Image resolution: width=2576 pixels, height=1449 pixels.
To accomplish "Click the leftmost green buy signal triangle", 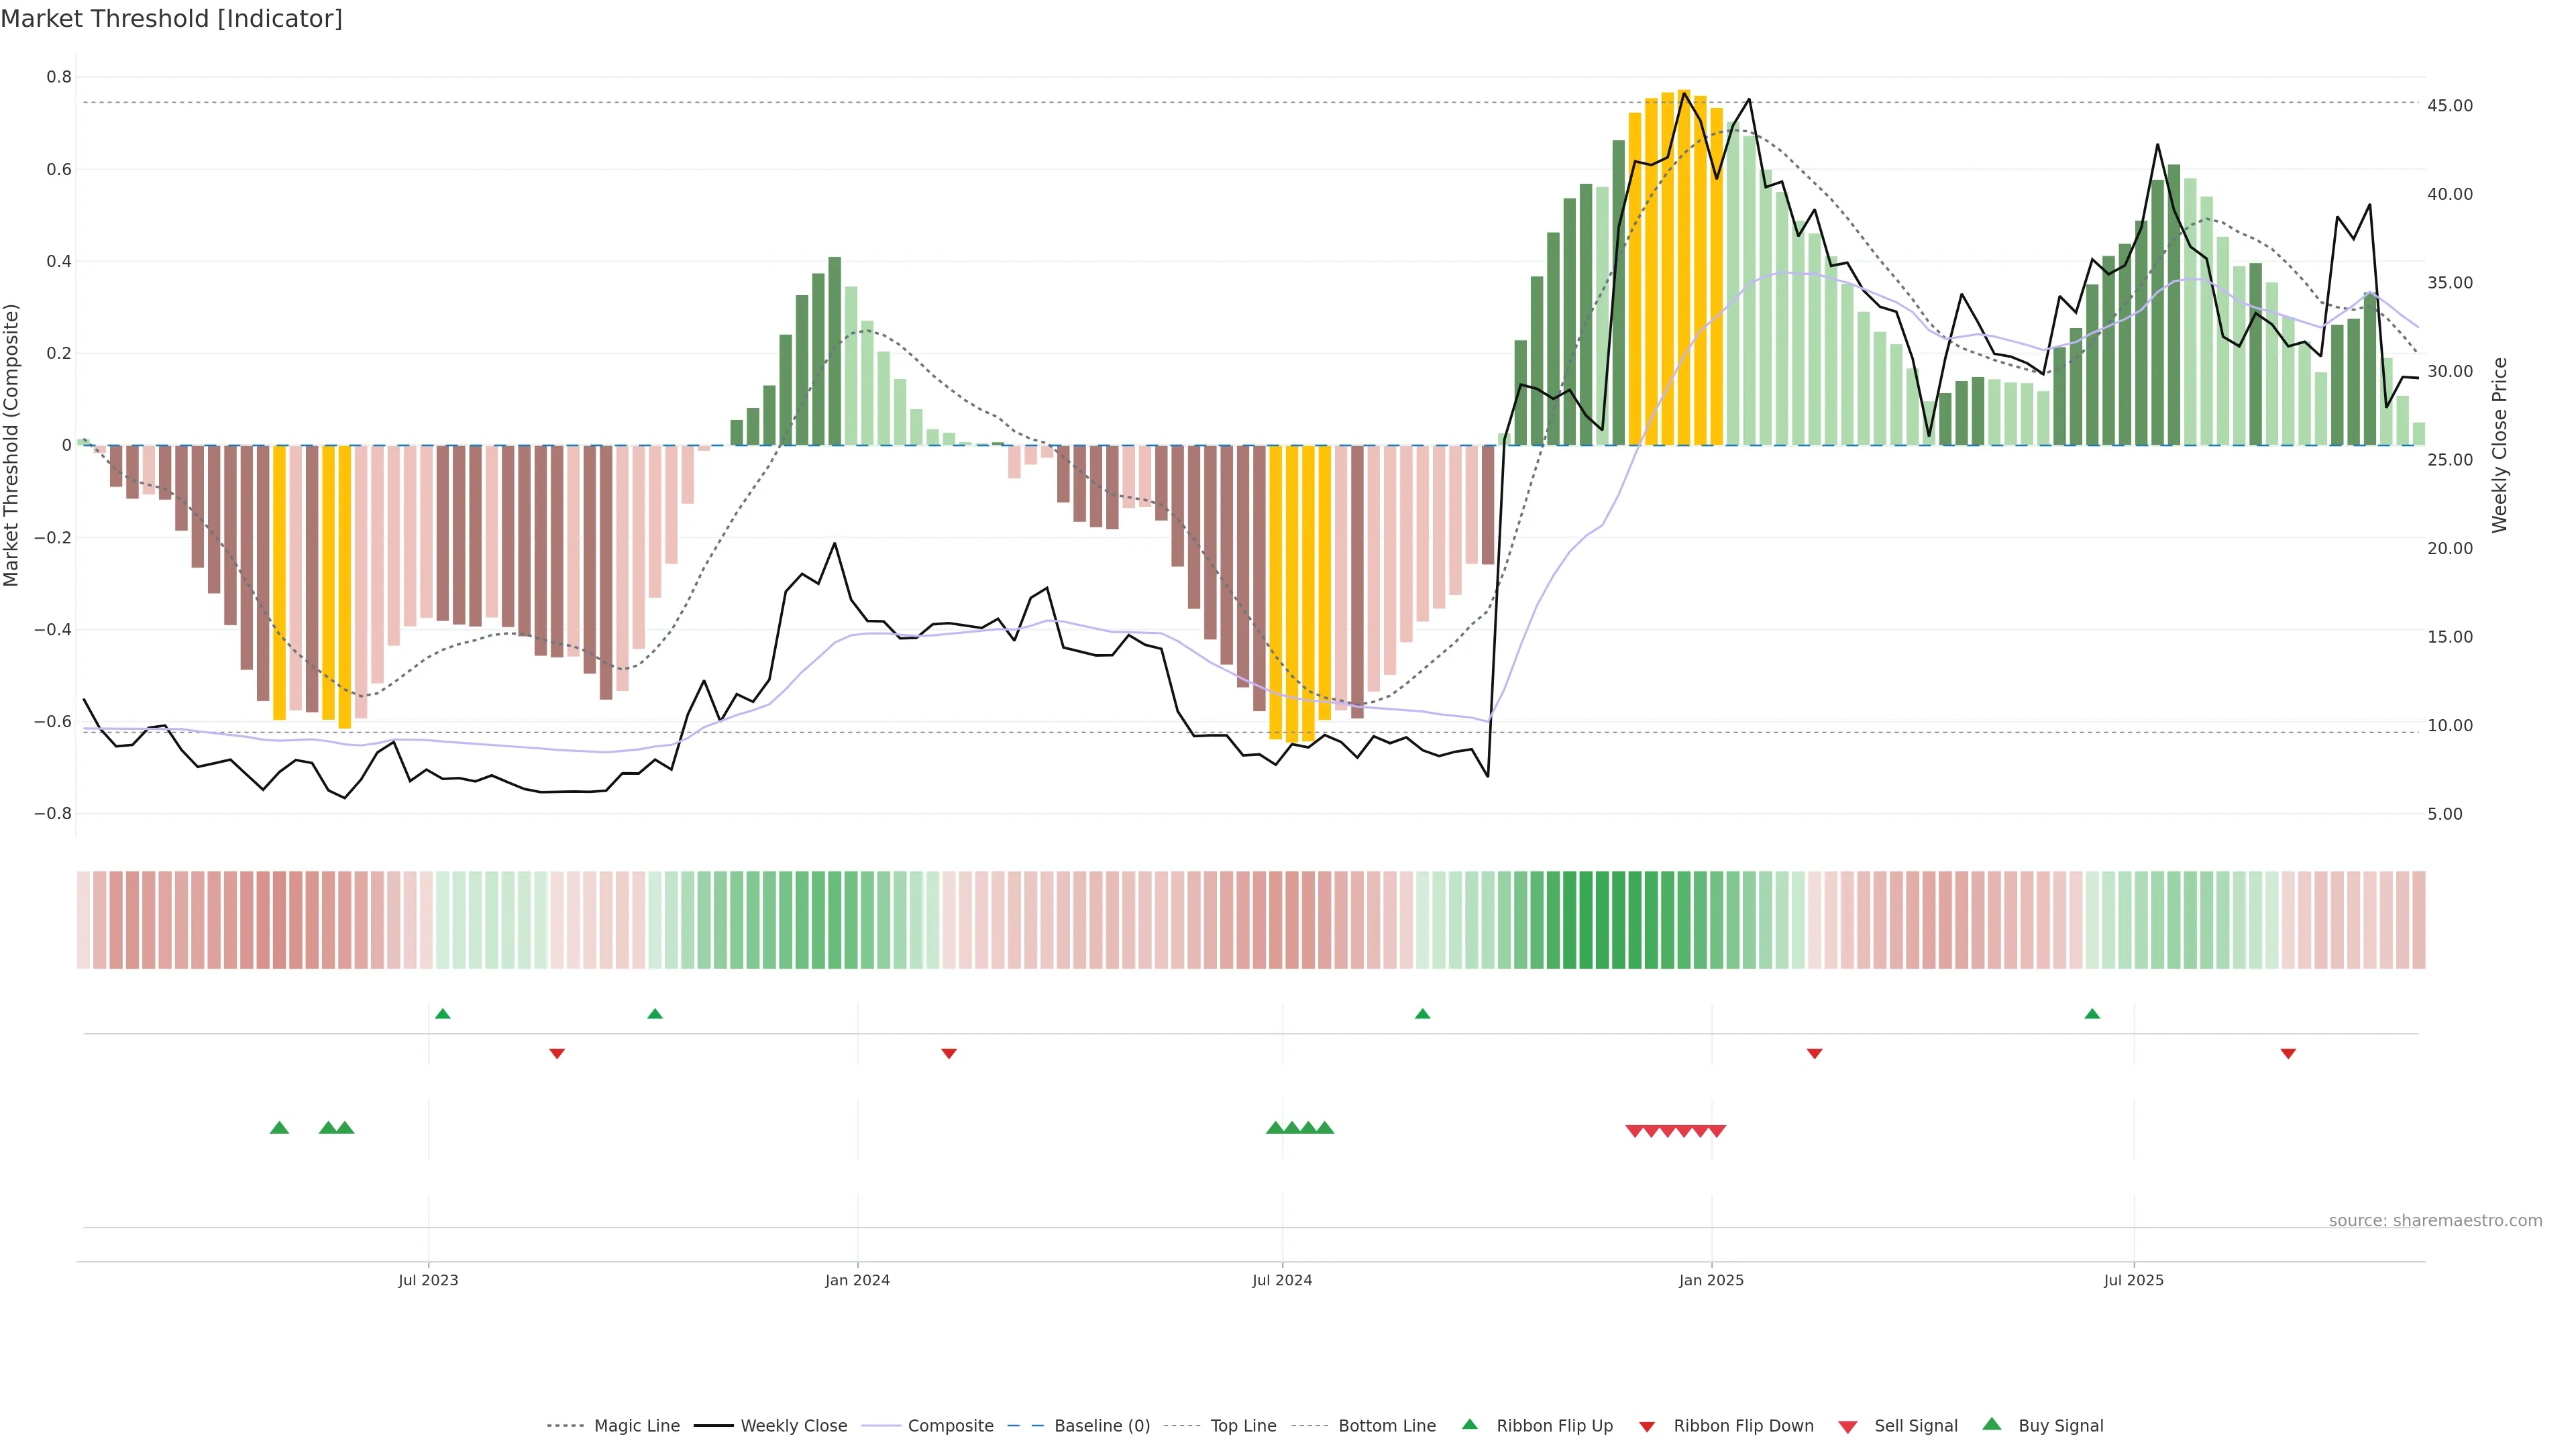I will coord(279,1128).
